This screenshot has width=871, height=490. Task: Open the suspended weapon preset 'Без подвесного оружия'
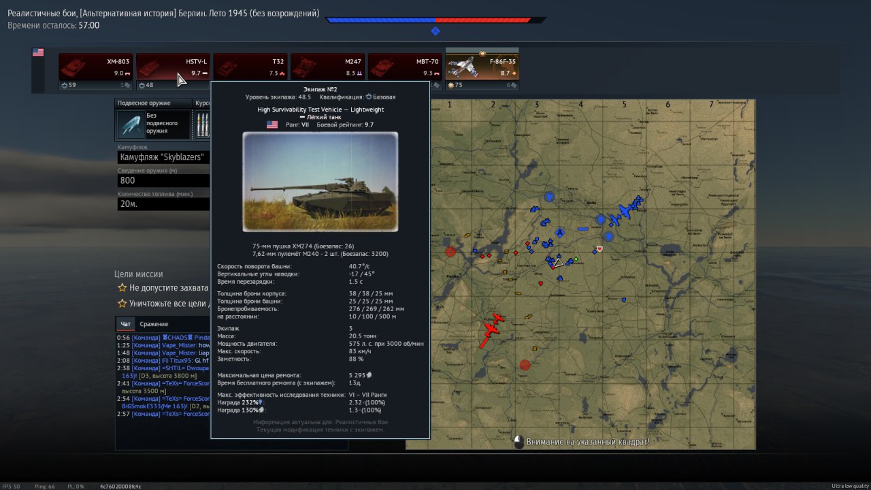pyautogui.click(x=153, y=124)
